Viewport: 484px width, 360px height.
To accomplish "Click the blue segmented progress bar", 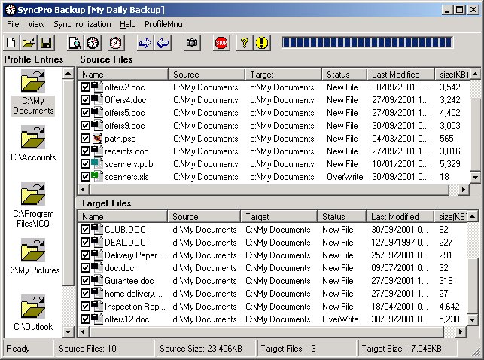I will tap(367, 43).
